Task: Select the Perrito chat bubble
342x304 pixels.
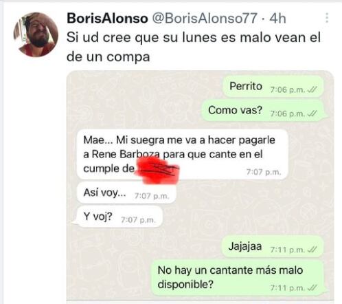Action: (273, 87)
